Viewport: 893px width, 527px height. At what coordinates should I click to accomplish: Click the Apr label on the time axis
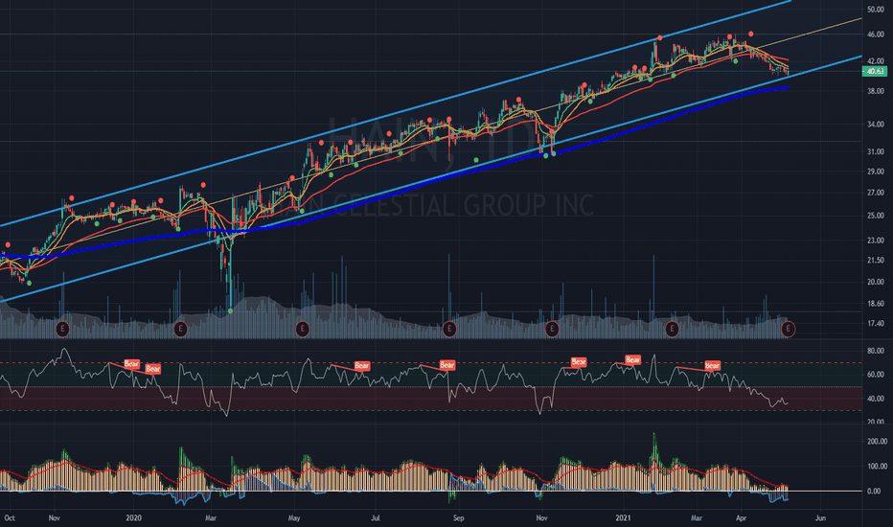click(741, 517)
